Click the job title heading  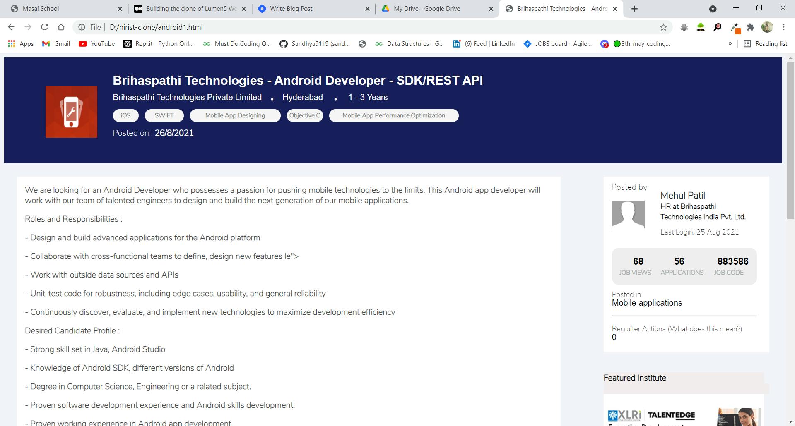click(x=298, y=80)
